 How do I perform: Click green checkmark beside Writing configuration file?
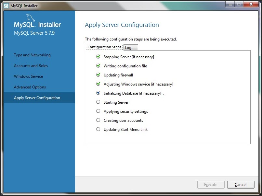tap(98, 66)
